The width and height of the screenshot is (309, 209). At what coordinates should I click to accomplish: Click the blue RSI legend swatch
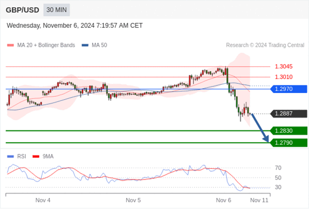point(11,157)
